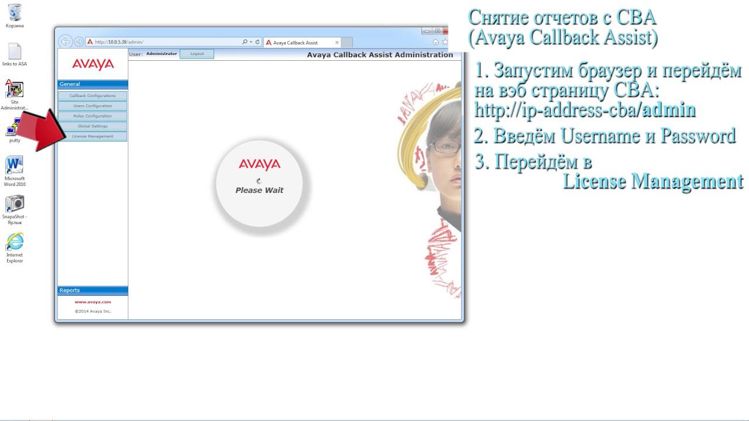749x421 pixels.
Task: Click the Avaya Callback Assist Administration title
Action: [380, 55]
